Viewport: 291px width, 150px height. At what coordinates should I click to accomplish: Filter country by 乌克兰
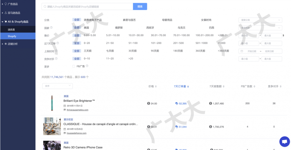click(181, 28)
